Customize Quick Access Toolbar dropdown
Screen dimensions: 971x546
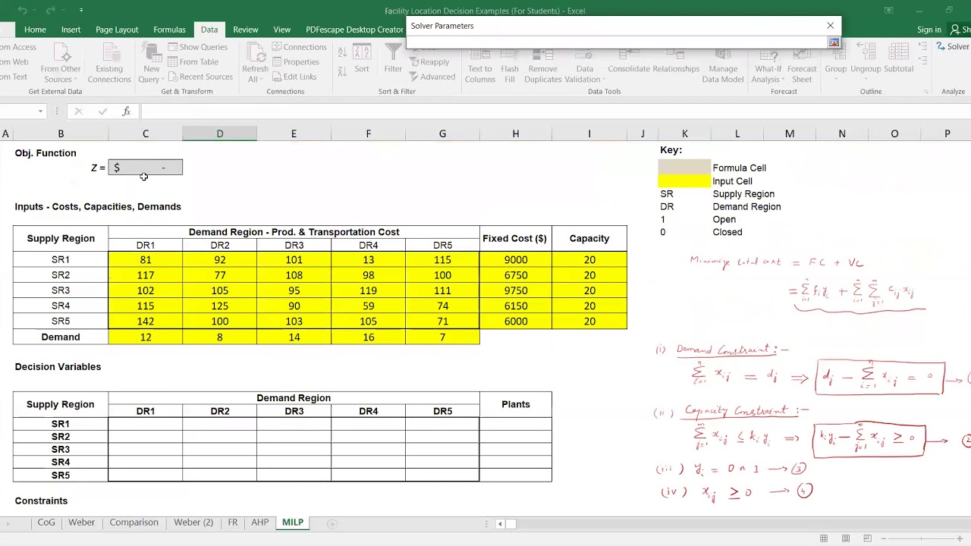pos(80,11)
